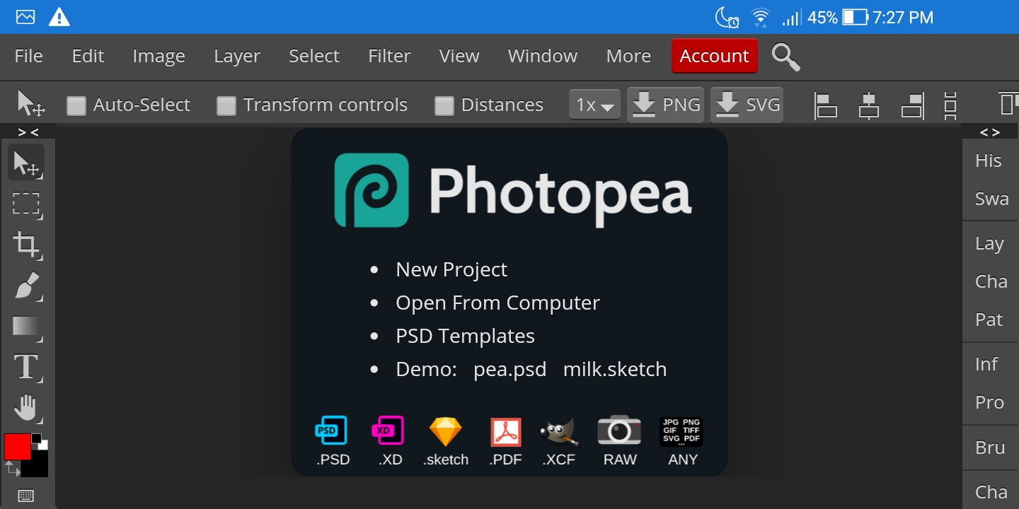Open the 1x export scale dropdown
Viewport: 1019px width, 509px height.
pyautogui.click(x=594, y=105)
